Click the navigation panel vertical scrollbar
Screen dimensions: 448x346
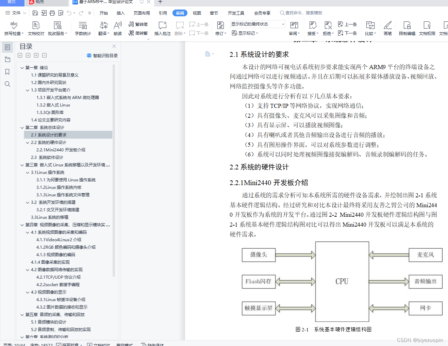(x=114, y=170)
